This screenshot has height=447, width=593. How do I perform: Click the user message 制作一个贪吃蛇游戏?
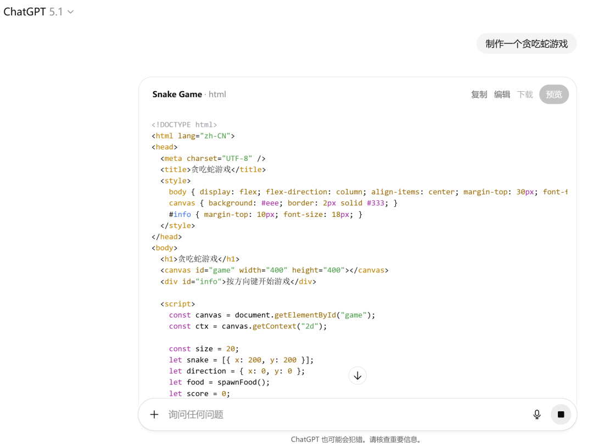pyautogui.click(x=526, y=44)
